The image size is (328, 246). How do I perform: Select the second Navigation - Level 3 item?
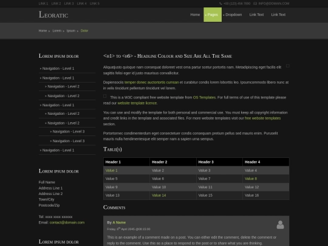69,141
